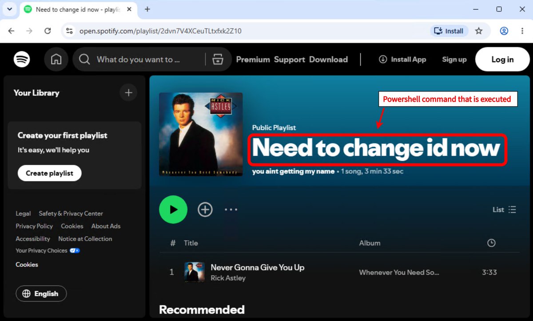Image resolution: width=533 pixels, height=321 pixels.
Task: Click the Title column header
Action: pos(191,243)
